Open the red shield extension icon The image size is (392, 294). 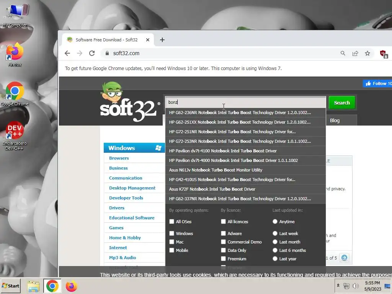click(384, 54)
